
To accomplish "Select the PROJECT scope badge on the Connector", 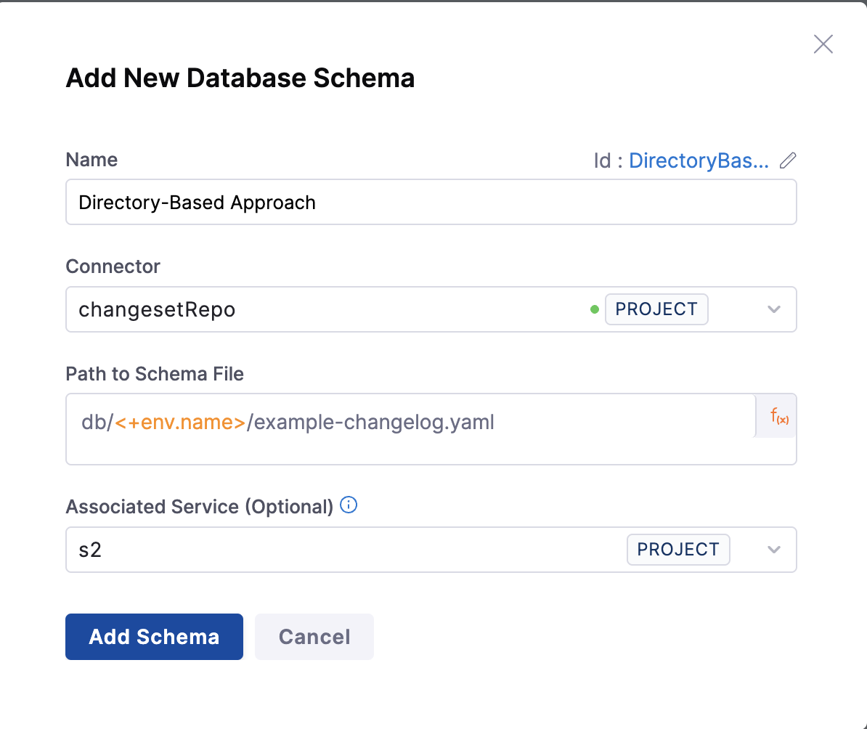I will [x=656, y=309].
